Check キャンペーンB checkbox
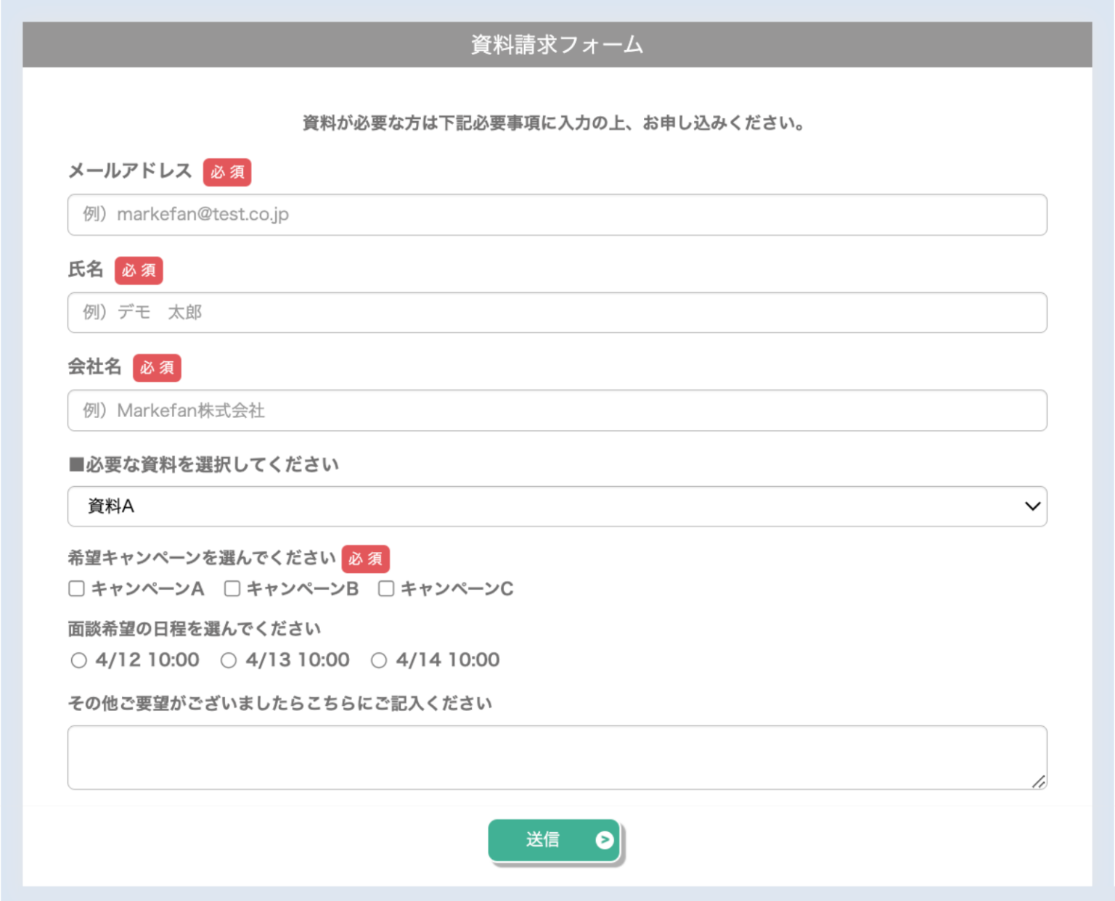 pos(232,588)
